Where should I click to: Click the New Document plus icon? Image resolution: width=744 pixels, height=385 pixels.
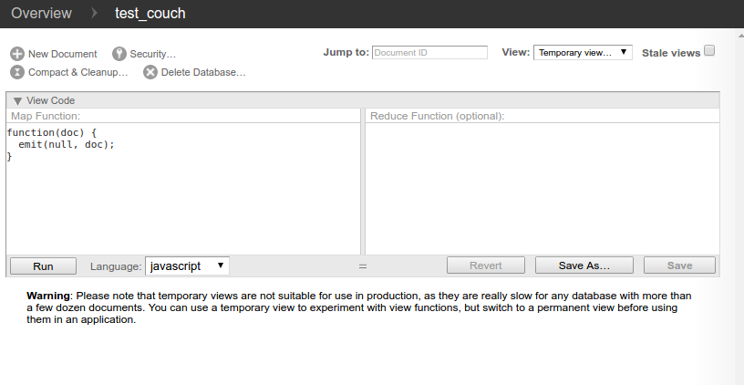[x=17, y=54]
